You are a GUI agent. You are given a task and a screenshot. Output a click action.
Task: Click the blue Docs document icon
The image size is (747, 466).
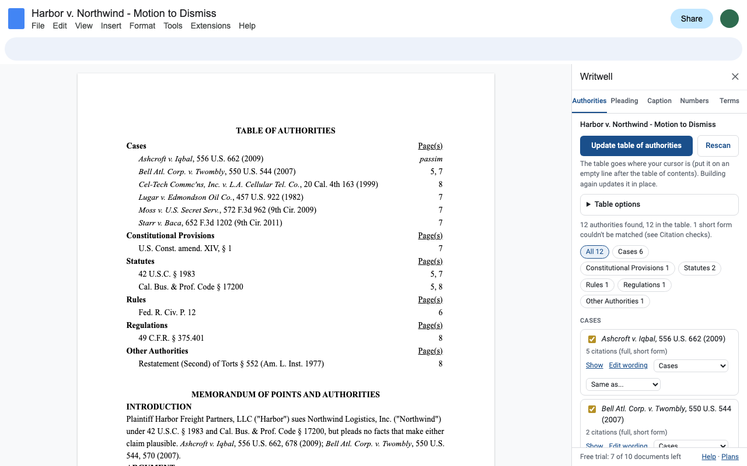[x=16, y=19]
